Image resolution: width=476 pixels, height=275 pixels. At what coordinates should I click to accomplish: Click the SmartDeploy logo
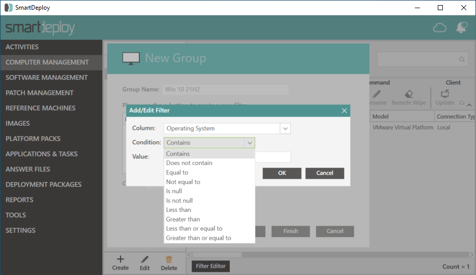[40, 28]
